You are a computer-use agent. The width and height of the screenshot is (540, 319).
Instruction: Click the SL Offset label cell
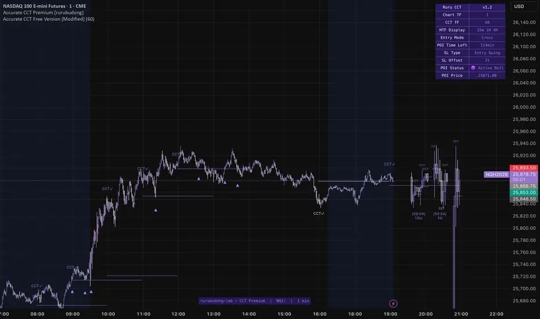pos(452,60)
